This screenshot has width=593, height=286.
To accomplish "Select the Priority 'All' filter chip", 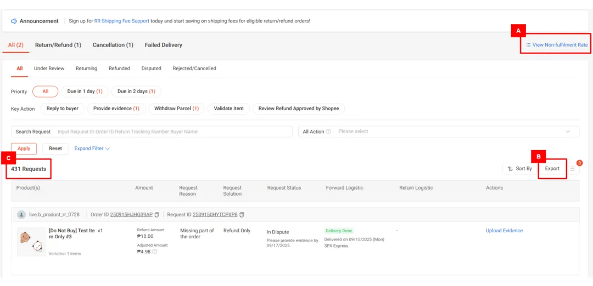I will (45, 91).
